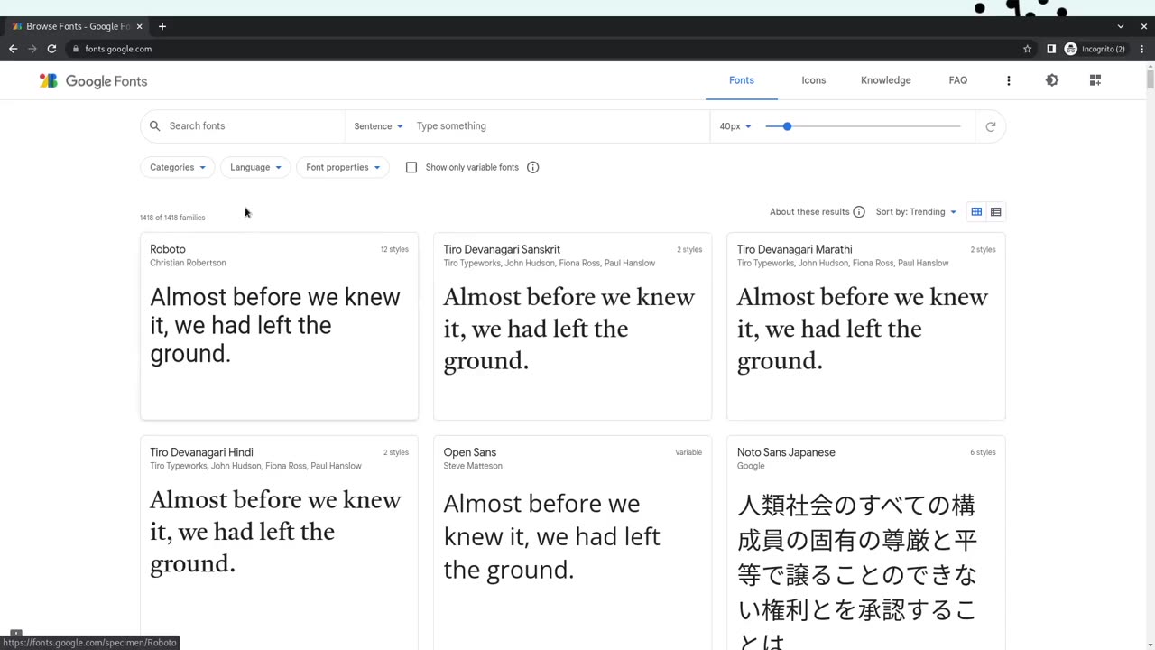This screenshot has width=1155, height=650.
Task: Go to the Icons tab
Action: [x=813, y=80]
